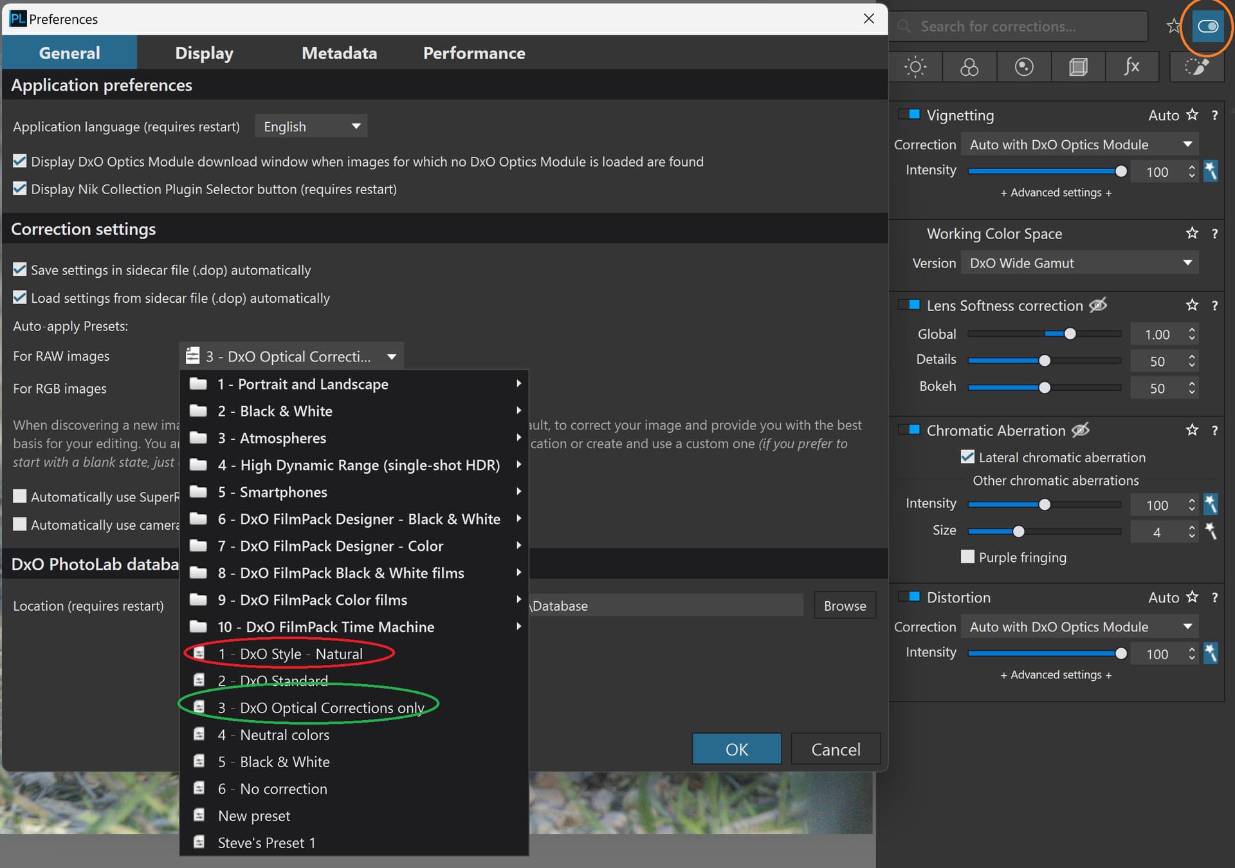The width and height of the screenshot is (1235, 868).
Task: Expand the DxO FilmPack Time Machine folder
Action: coord(354,627)
